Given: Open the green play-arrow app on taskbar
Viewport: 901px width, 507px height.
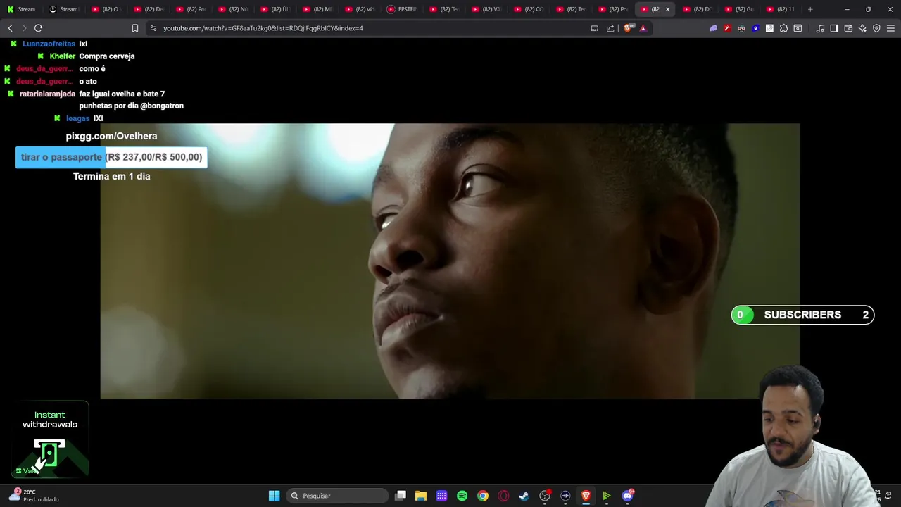Looking at the screenshot, I should 606,496.
